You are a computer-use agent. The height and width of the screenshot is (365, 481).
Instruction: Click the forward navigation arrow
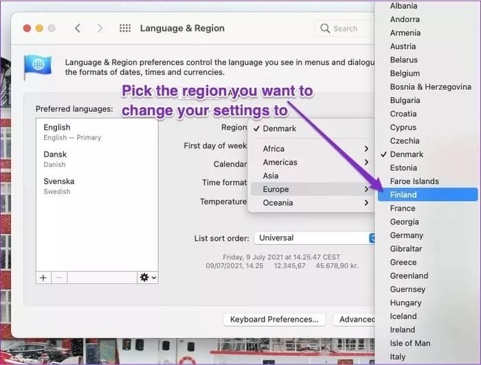[x=100, y=28]
